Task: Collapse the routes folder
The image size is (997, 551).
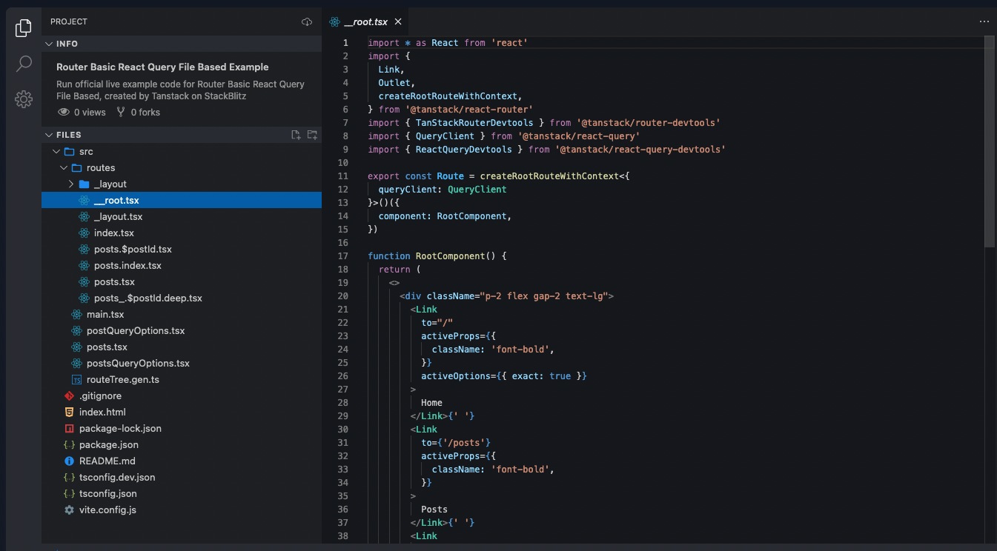Action: click(x=64, y=167)
